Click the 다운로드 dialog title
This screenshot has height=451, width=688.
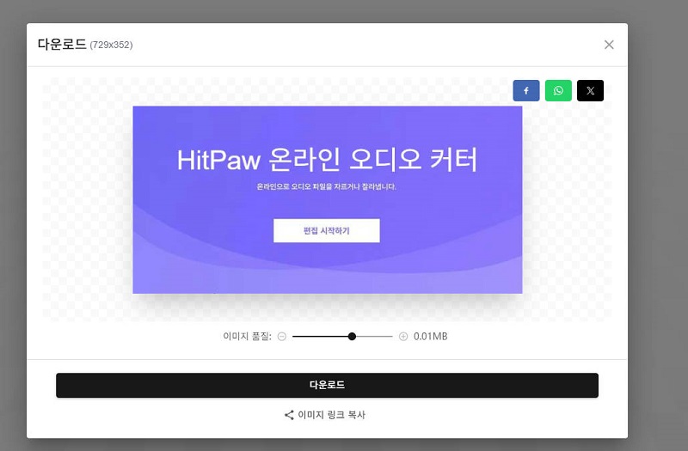[x=62, y=45]
